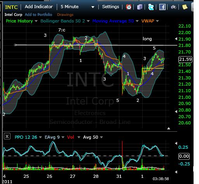Open the yellow sticky note icon

point(185,7)
